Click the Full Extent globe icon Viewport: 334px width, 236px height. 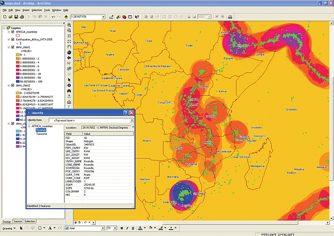click(69, 52)
